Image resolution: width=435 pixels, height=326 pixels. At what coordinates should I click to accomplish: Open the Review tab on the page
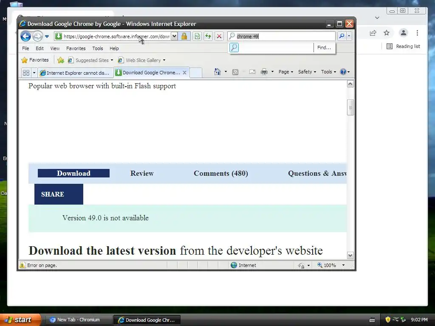[x=142, y=173]
